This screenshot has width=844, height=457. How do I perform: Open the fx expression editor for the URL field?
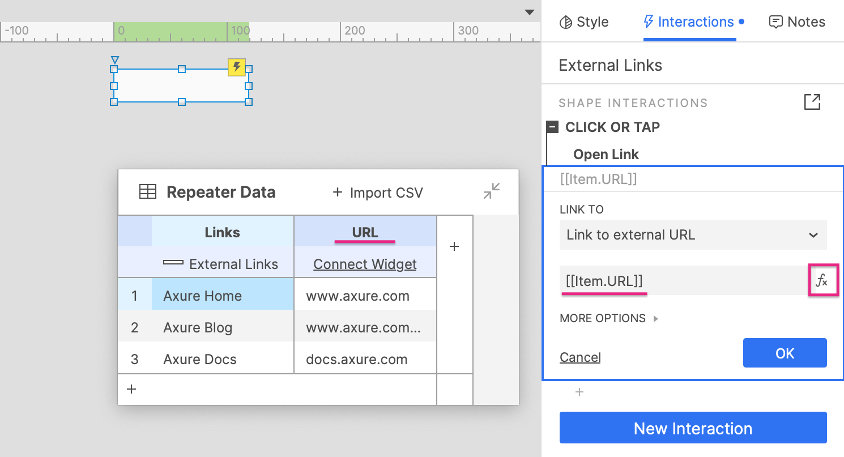[x=823, y=280]
